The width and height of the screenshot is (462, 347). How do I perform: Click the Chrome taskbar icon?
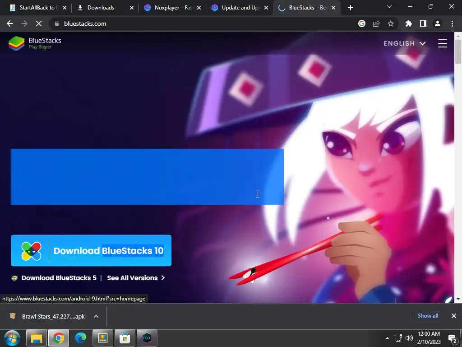point(59,338)
